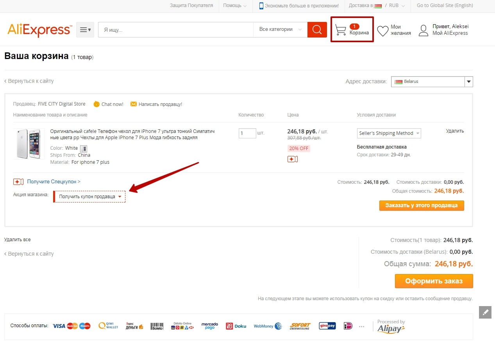Click Экономьте больше в приложении link
This screenshot has width=495, height=344.
pyautogui.click(x=302, y=5)
